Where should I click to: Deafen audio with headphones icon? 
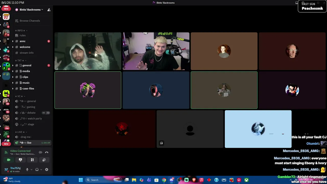click(x=37, y=169)
